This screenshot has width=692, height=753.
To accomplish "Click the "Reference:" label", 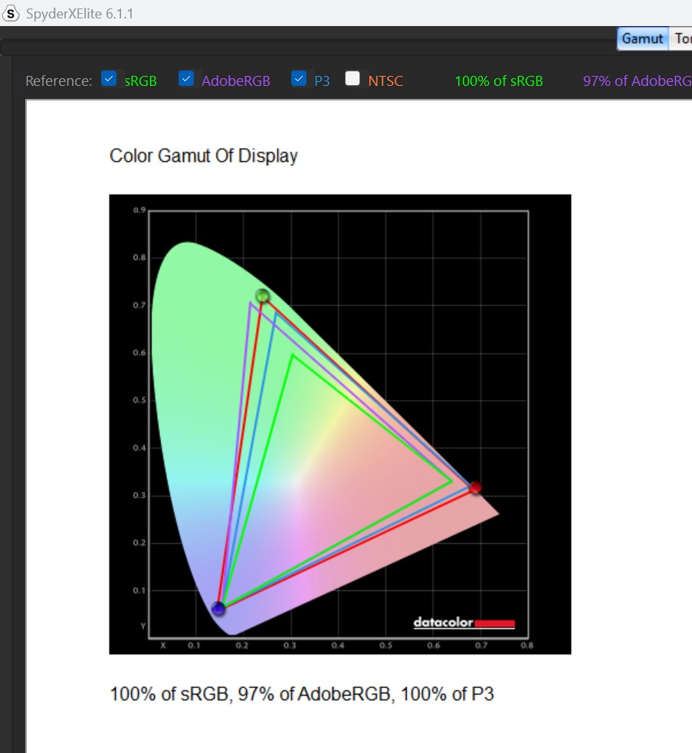I will [x=58, y=81].
